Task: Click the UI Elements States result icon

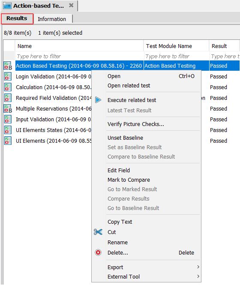Action: [8, 130]
